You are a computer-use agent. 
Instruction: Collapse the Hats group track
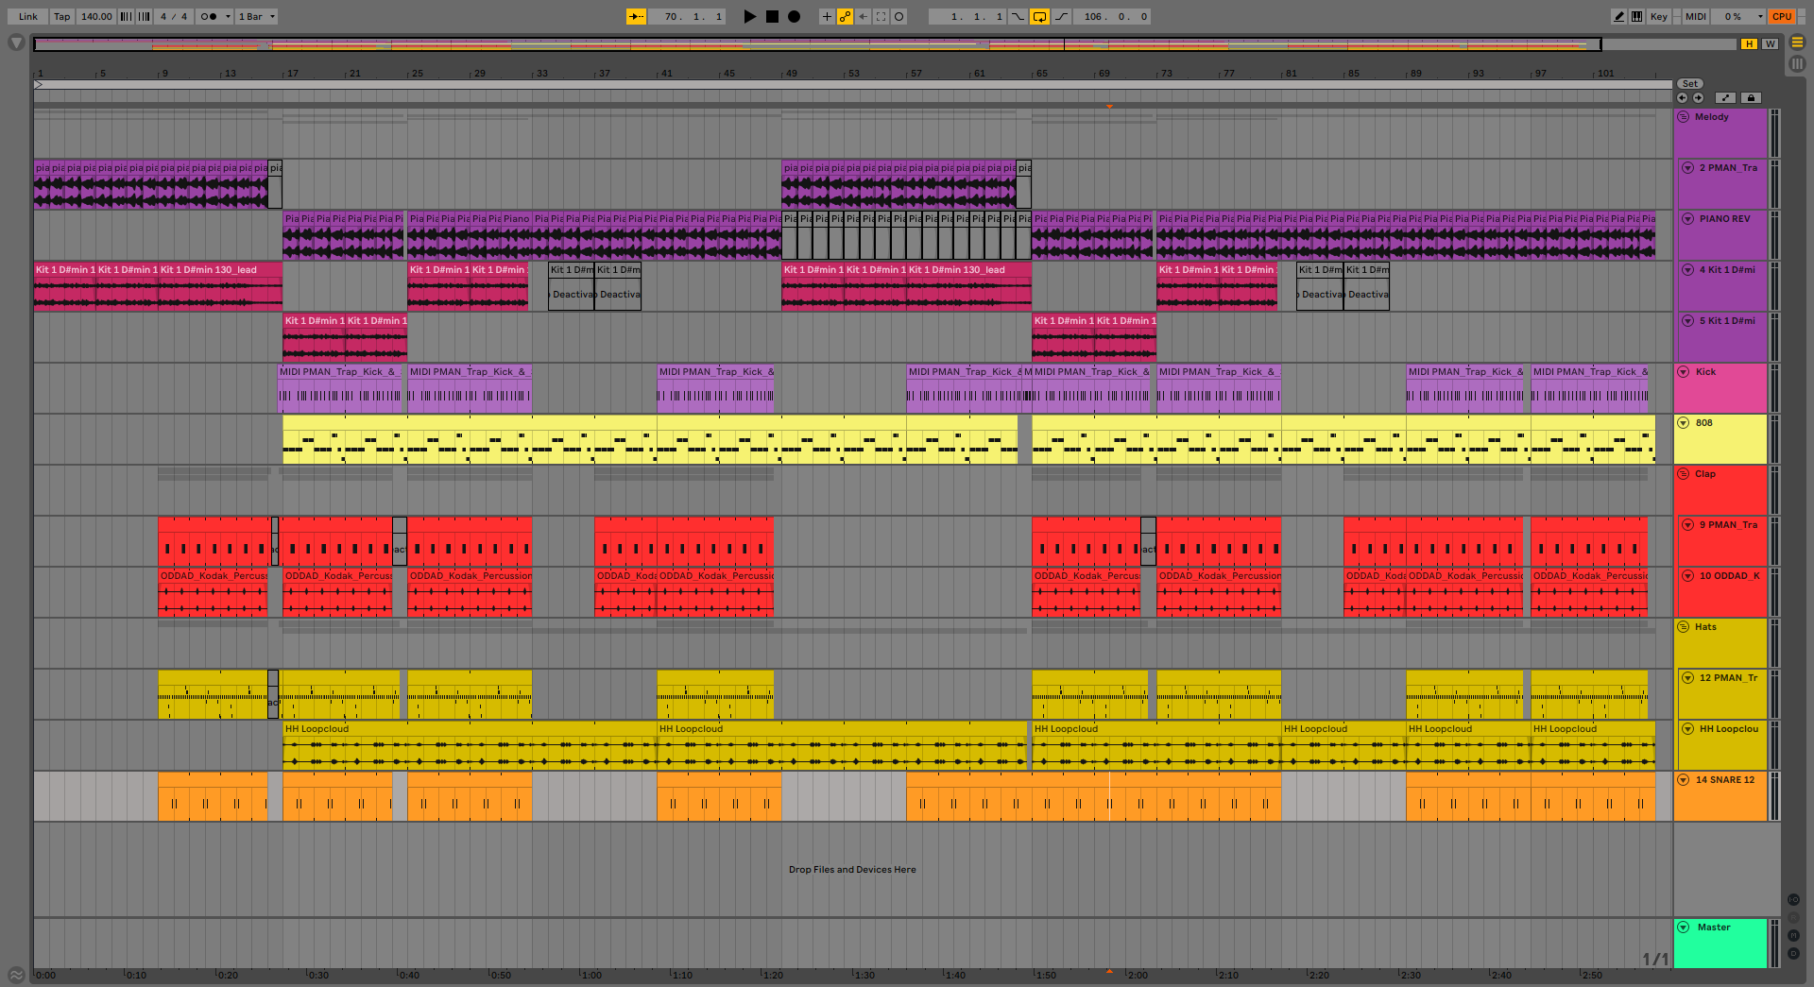[x=1684, y=627]
